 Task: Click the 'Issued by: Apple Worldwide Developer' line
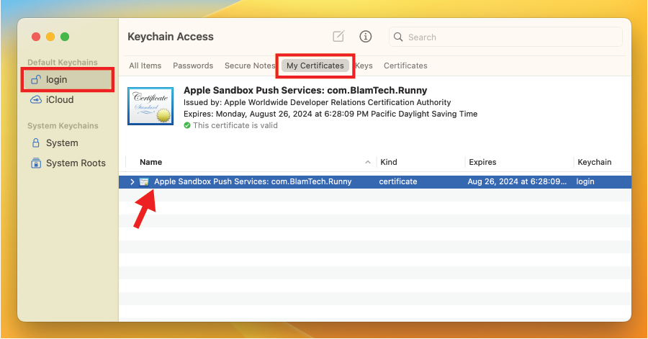317,102
